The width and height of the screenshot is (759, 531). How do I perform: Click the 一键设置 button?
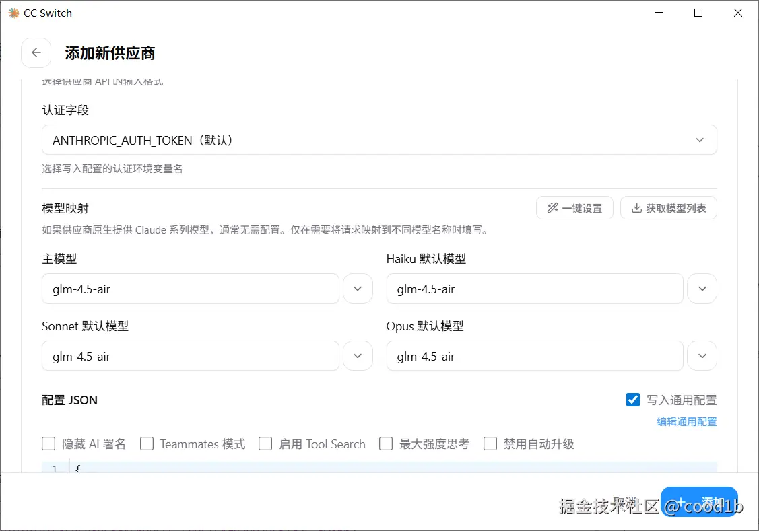pos(574,208)
